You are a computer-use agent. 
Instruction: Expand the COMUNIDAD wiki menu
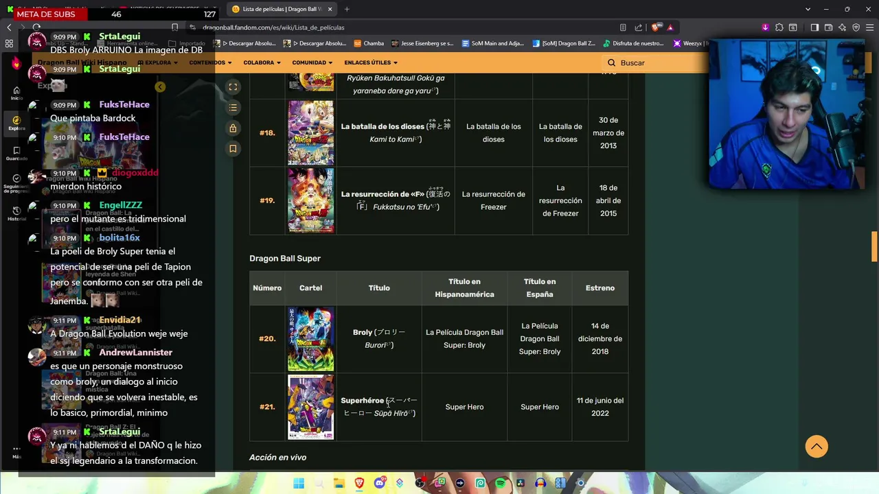312,62
